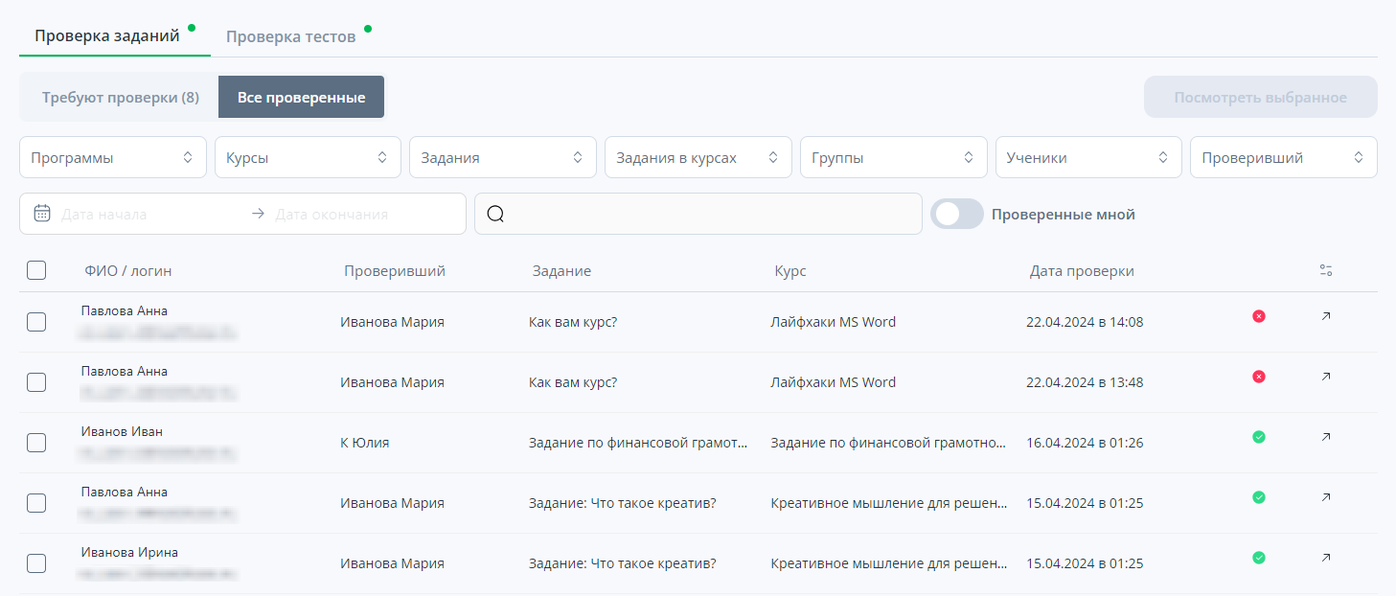Click arrow icon for Иванов Иван row

(x=1326, y=437)
